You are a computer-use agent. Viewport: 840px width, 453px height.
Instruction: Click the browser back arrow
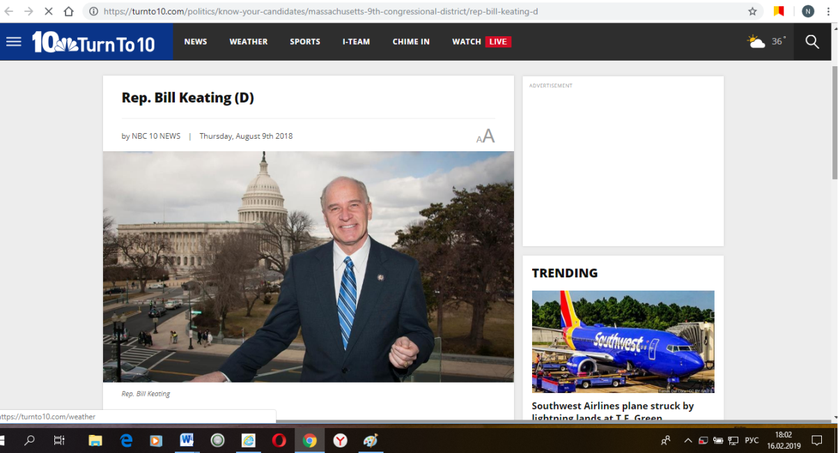point(10,11)
